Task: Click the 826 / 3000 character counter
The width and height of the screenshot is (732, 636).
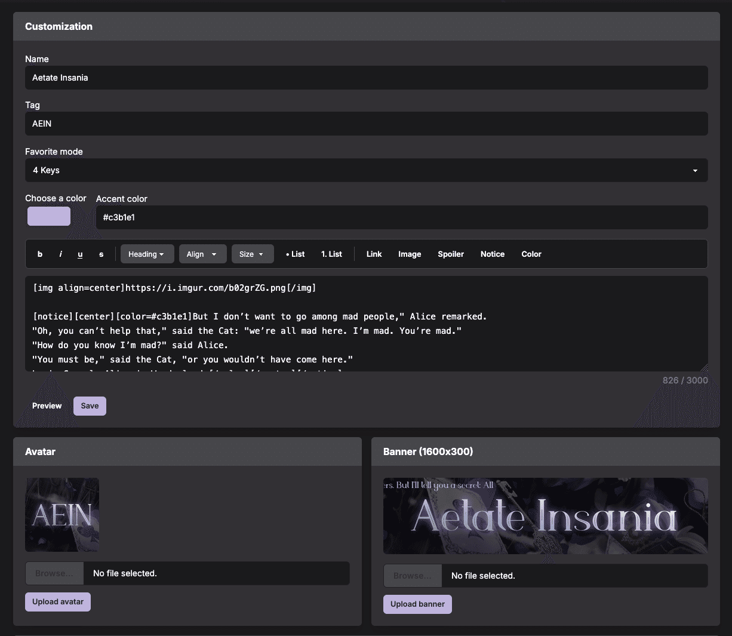Action: pyautogui.click(x=685, y=380)
